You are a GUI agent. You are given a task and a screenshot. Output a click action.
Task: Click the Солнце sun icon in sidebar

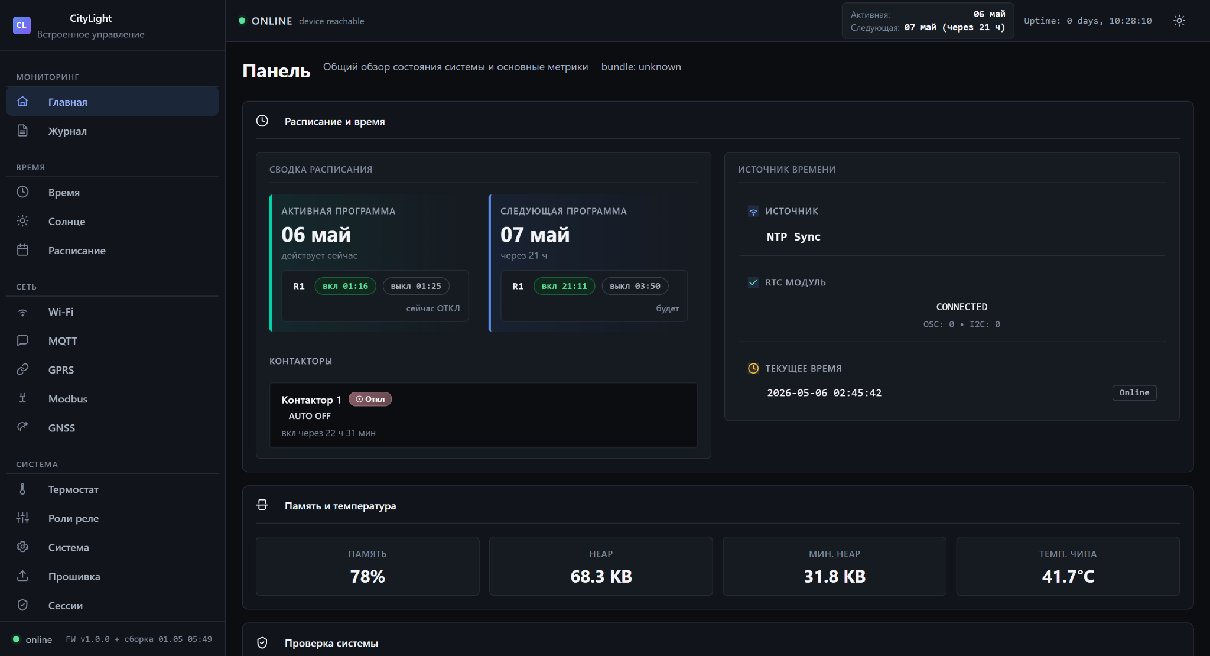pos(22,221)
